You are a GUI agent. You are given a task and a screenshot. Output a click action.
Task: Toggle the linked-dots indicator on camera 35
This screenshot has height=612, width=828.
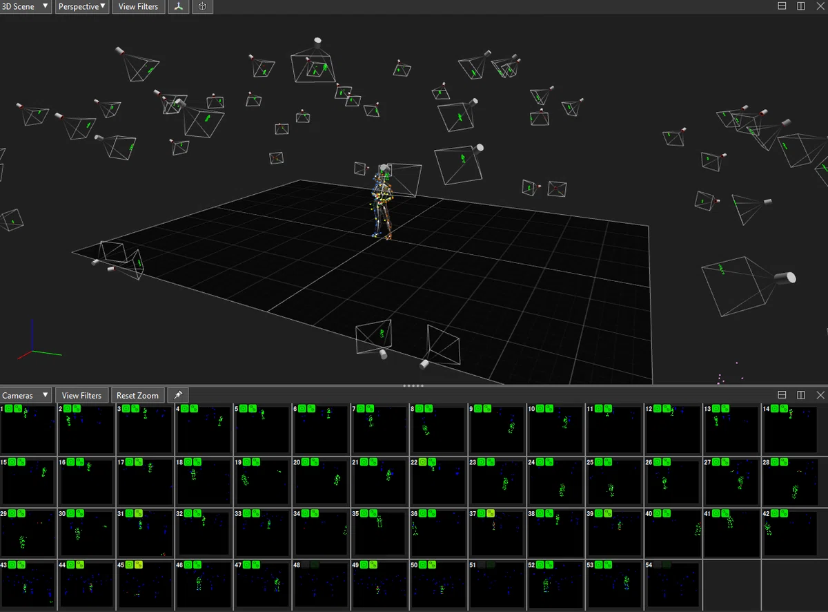tap(373, 514)
